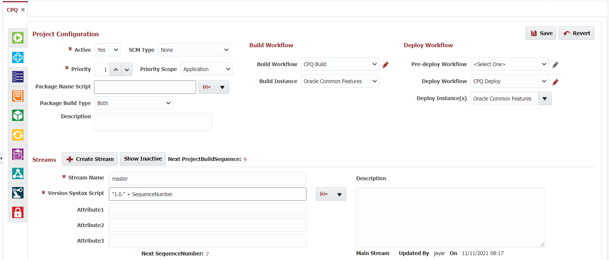Screen dimensions: 609x260
Task: Edit the Version Syntax Script field
Action: 207,194
